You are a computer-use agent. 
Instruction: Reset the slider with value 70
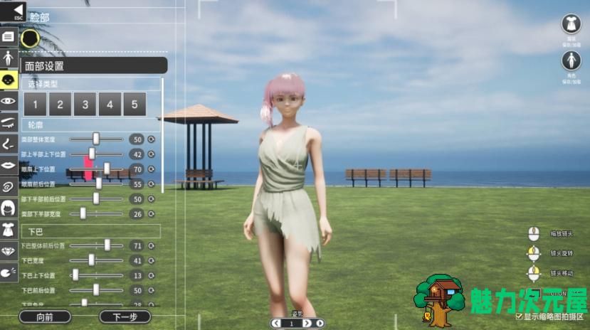point(152,169)
